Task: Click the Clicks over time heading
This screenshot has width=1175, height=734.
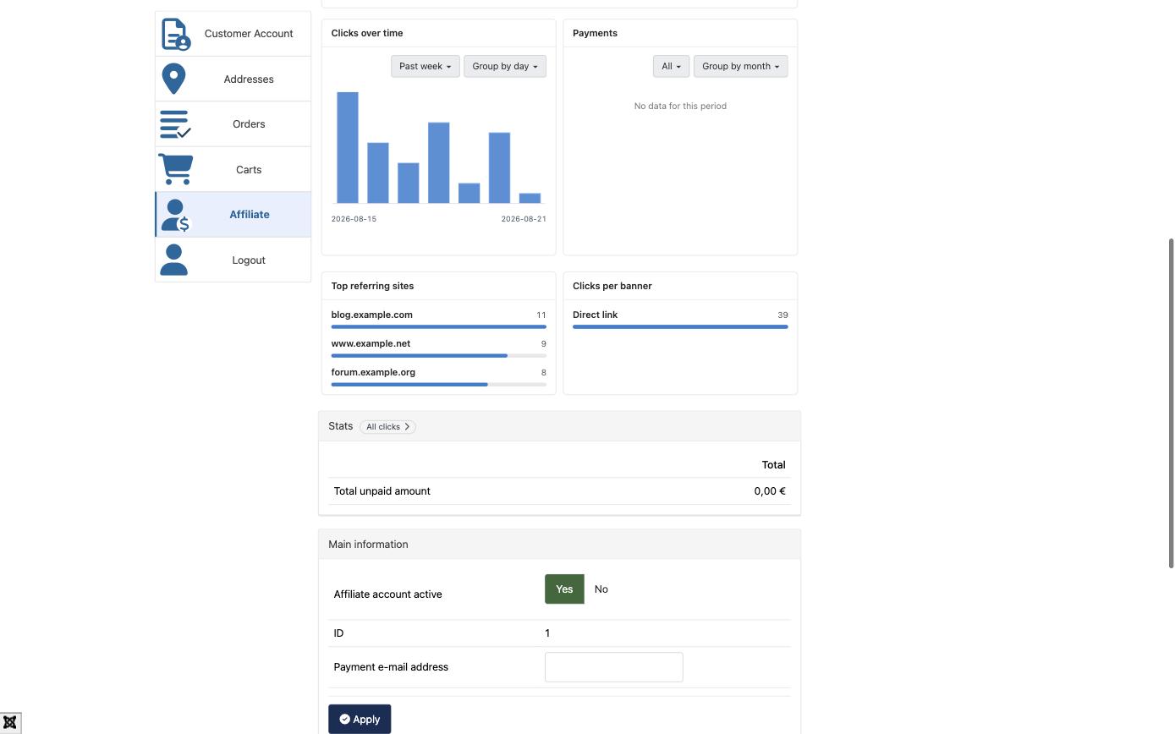Action: coord(367,33)
